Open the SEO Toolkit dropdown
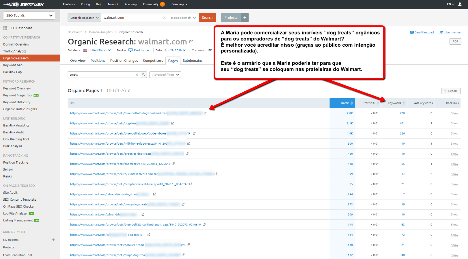 [29, 16]
